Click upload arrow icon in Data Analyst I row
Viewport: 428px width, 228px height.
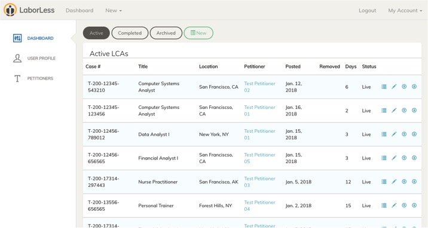404,135
